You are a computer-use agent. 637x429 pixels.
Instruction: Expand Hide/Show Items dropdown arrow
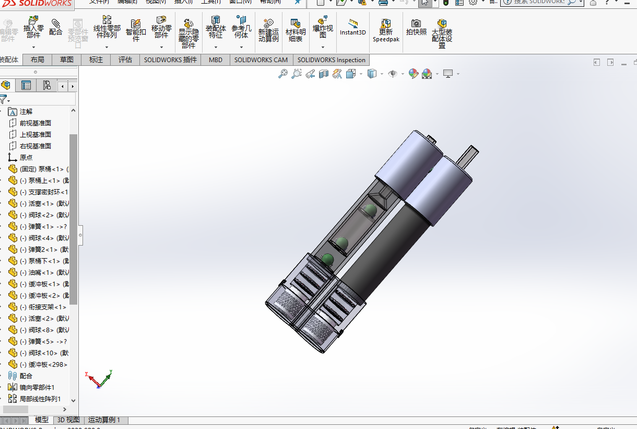pyautogui.click(x=403, y=74)
